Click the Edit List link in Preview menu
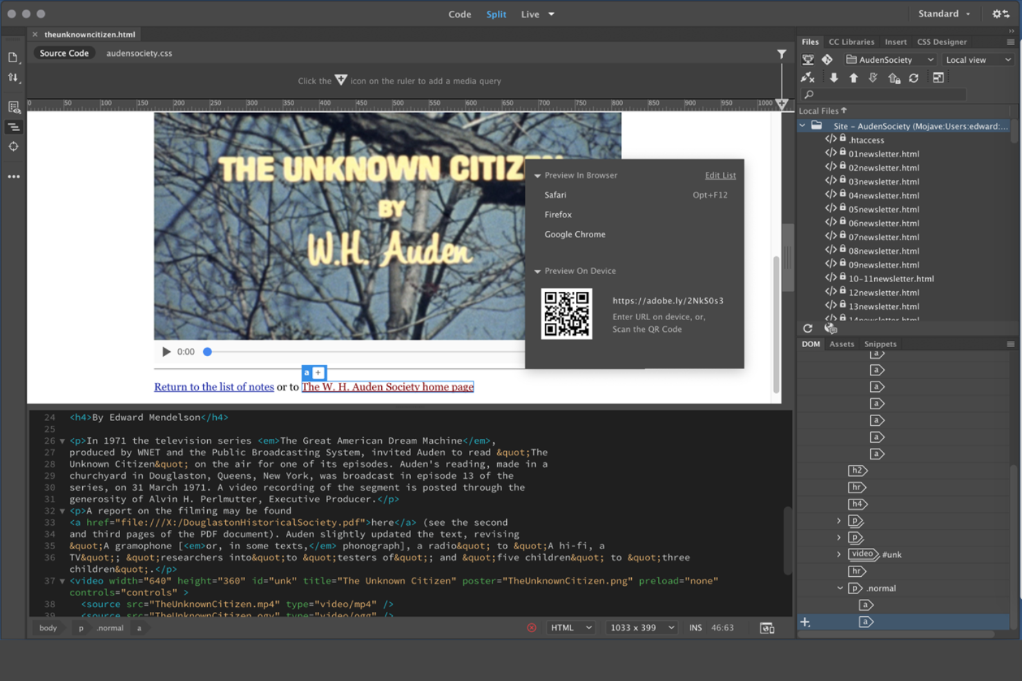 click(720, 175)
